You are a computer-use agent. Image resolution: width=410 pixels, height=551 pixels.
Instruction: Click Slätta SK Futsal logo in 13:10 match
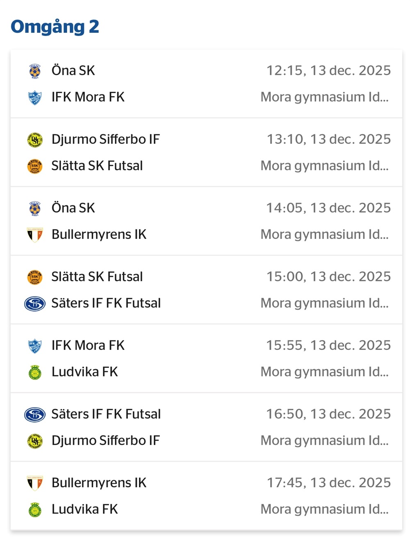(35, 166)
